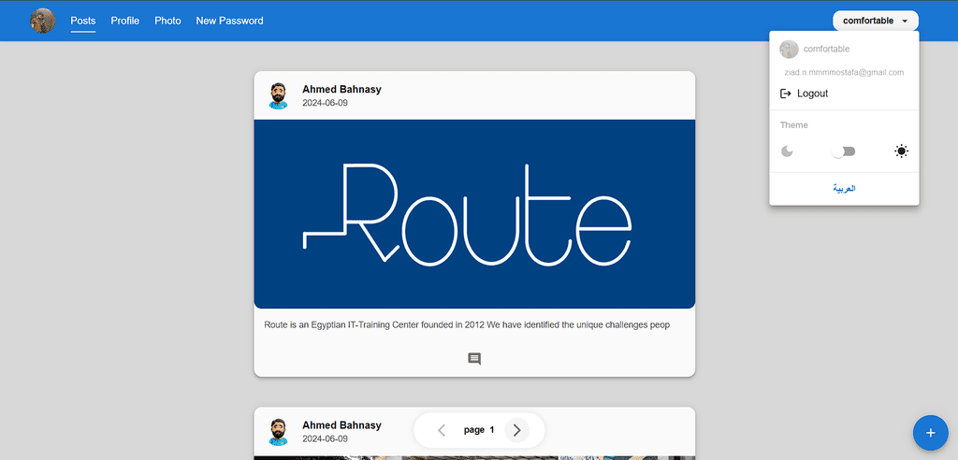Viewport: 958px width, 460px height.
Task: Switch language to العربية
Action: click(844, 189)
